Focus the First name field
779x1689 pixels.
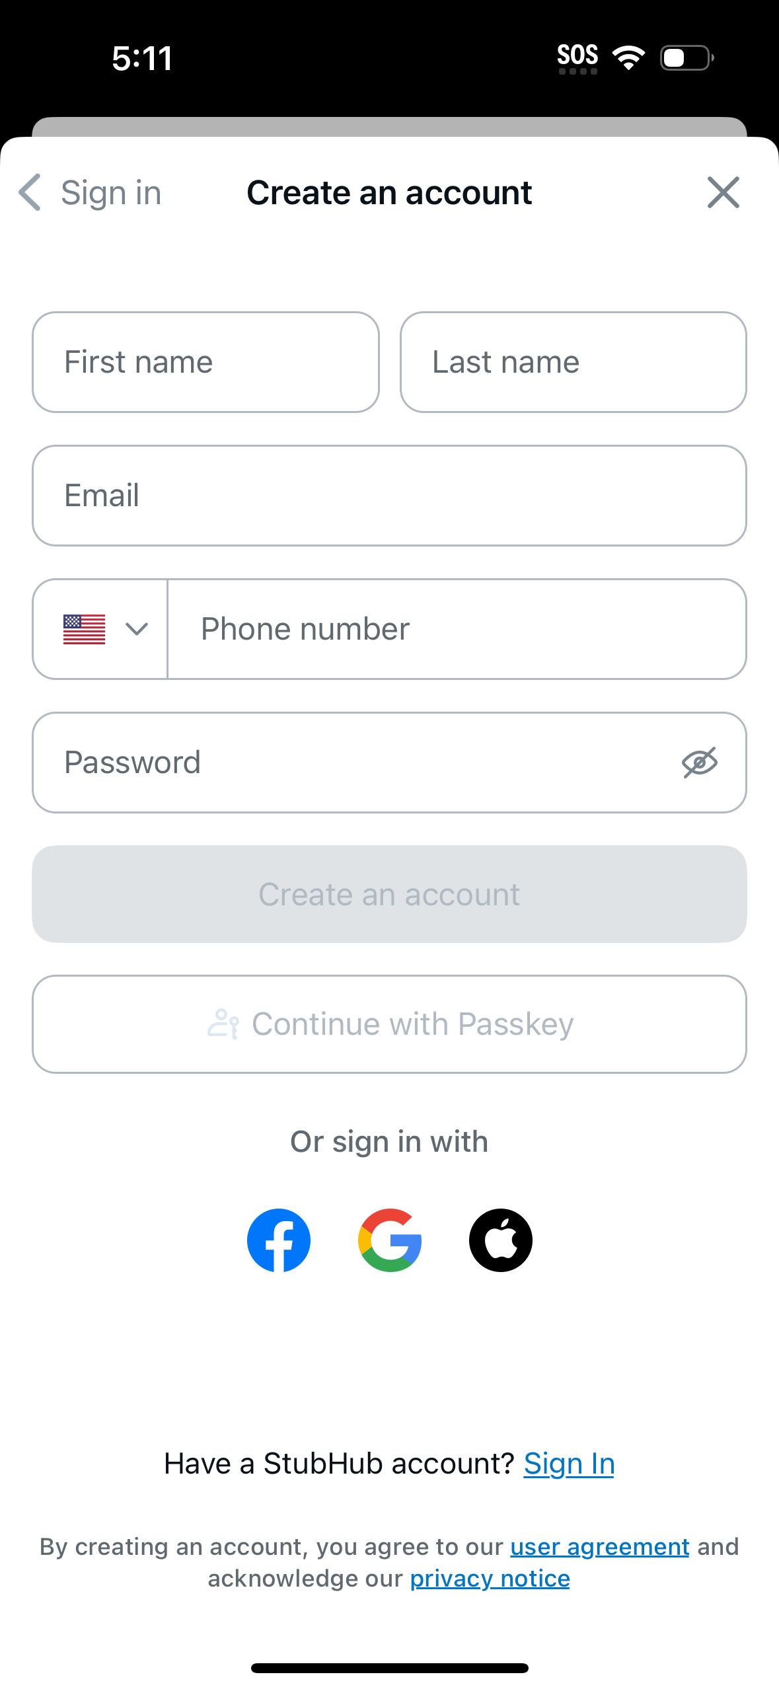pyautogui.click(x=205, y=362)
